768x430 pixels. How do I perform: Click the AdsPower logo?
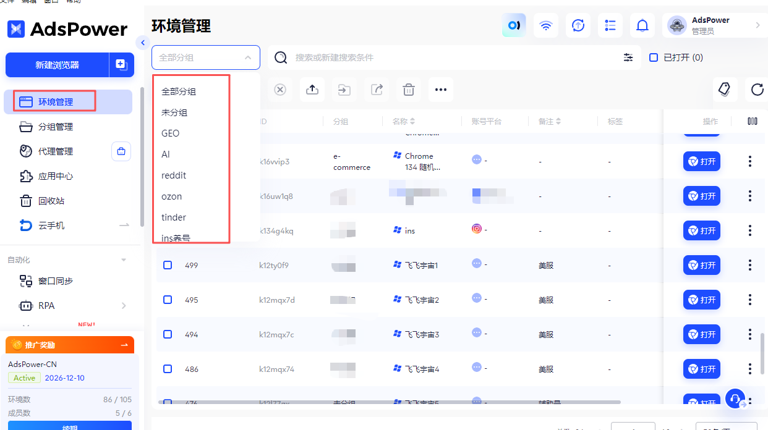click(x=67, y=29)
